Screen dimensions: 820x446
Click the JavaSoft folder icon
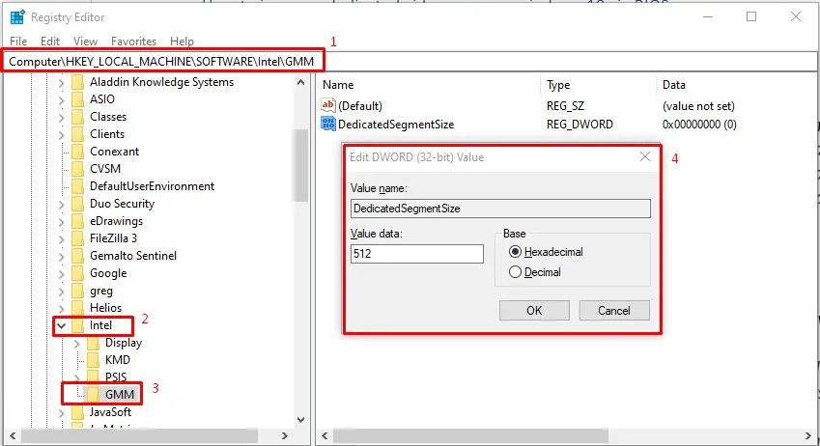click(x=77, y=412)
